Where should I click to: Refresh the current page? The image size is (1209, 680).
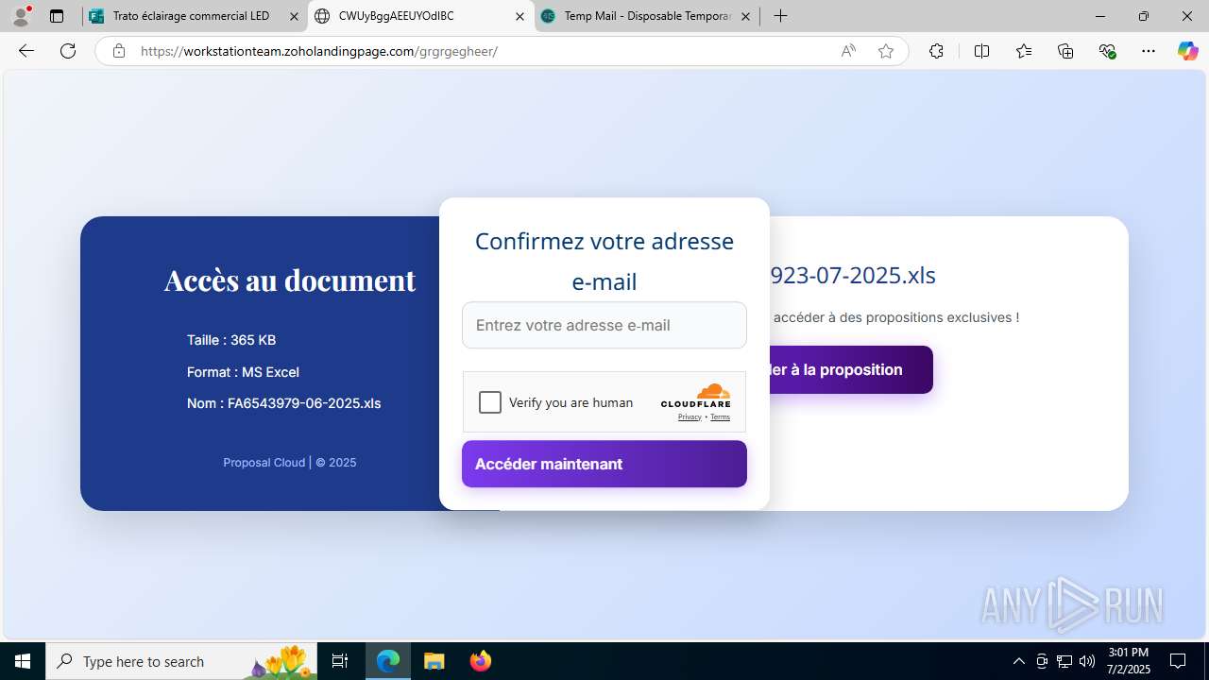pyautogui.click(x=68, y=51)
